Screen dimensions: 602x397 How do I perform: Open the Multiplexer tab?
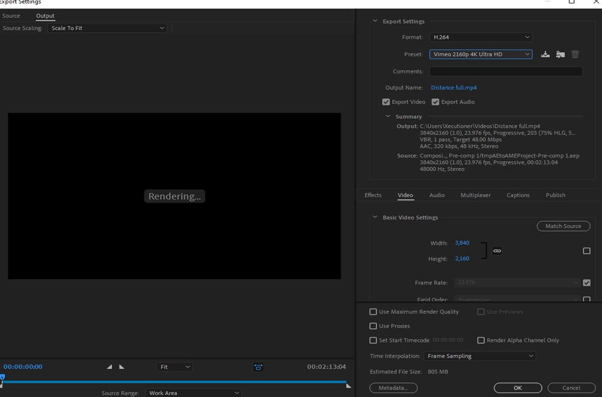pyautogui.click(x=475, y=195)
